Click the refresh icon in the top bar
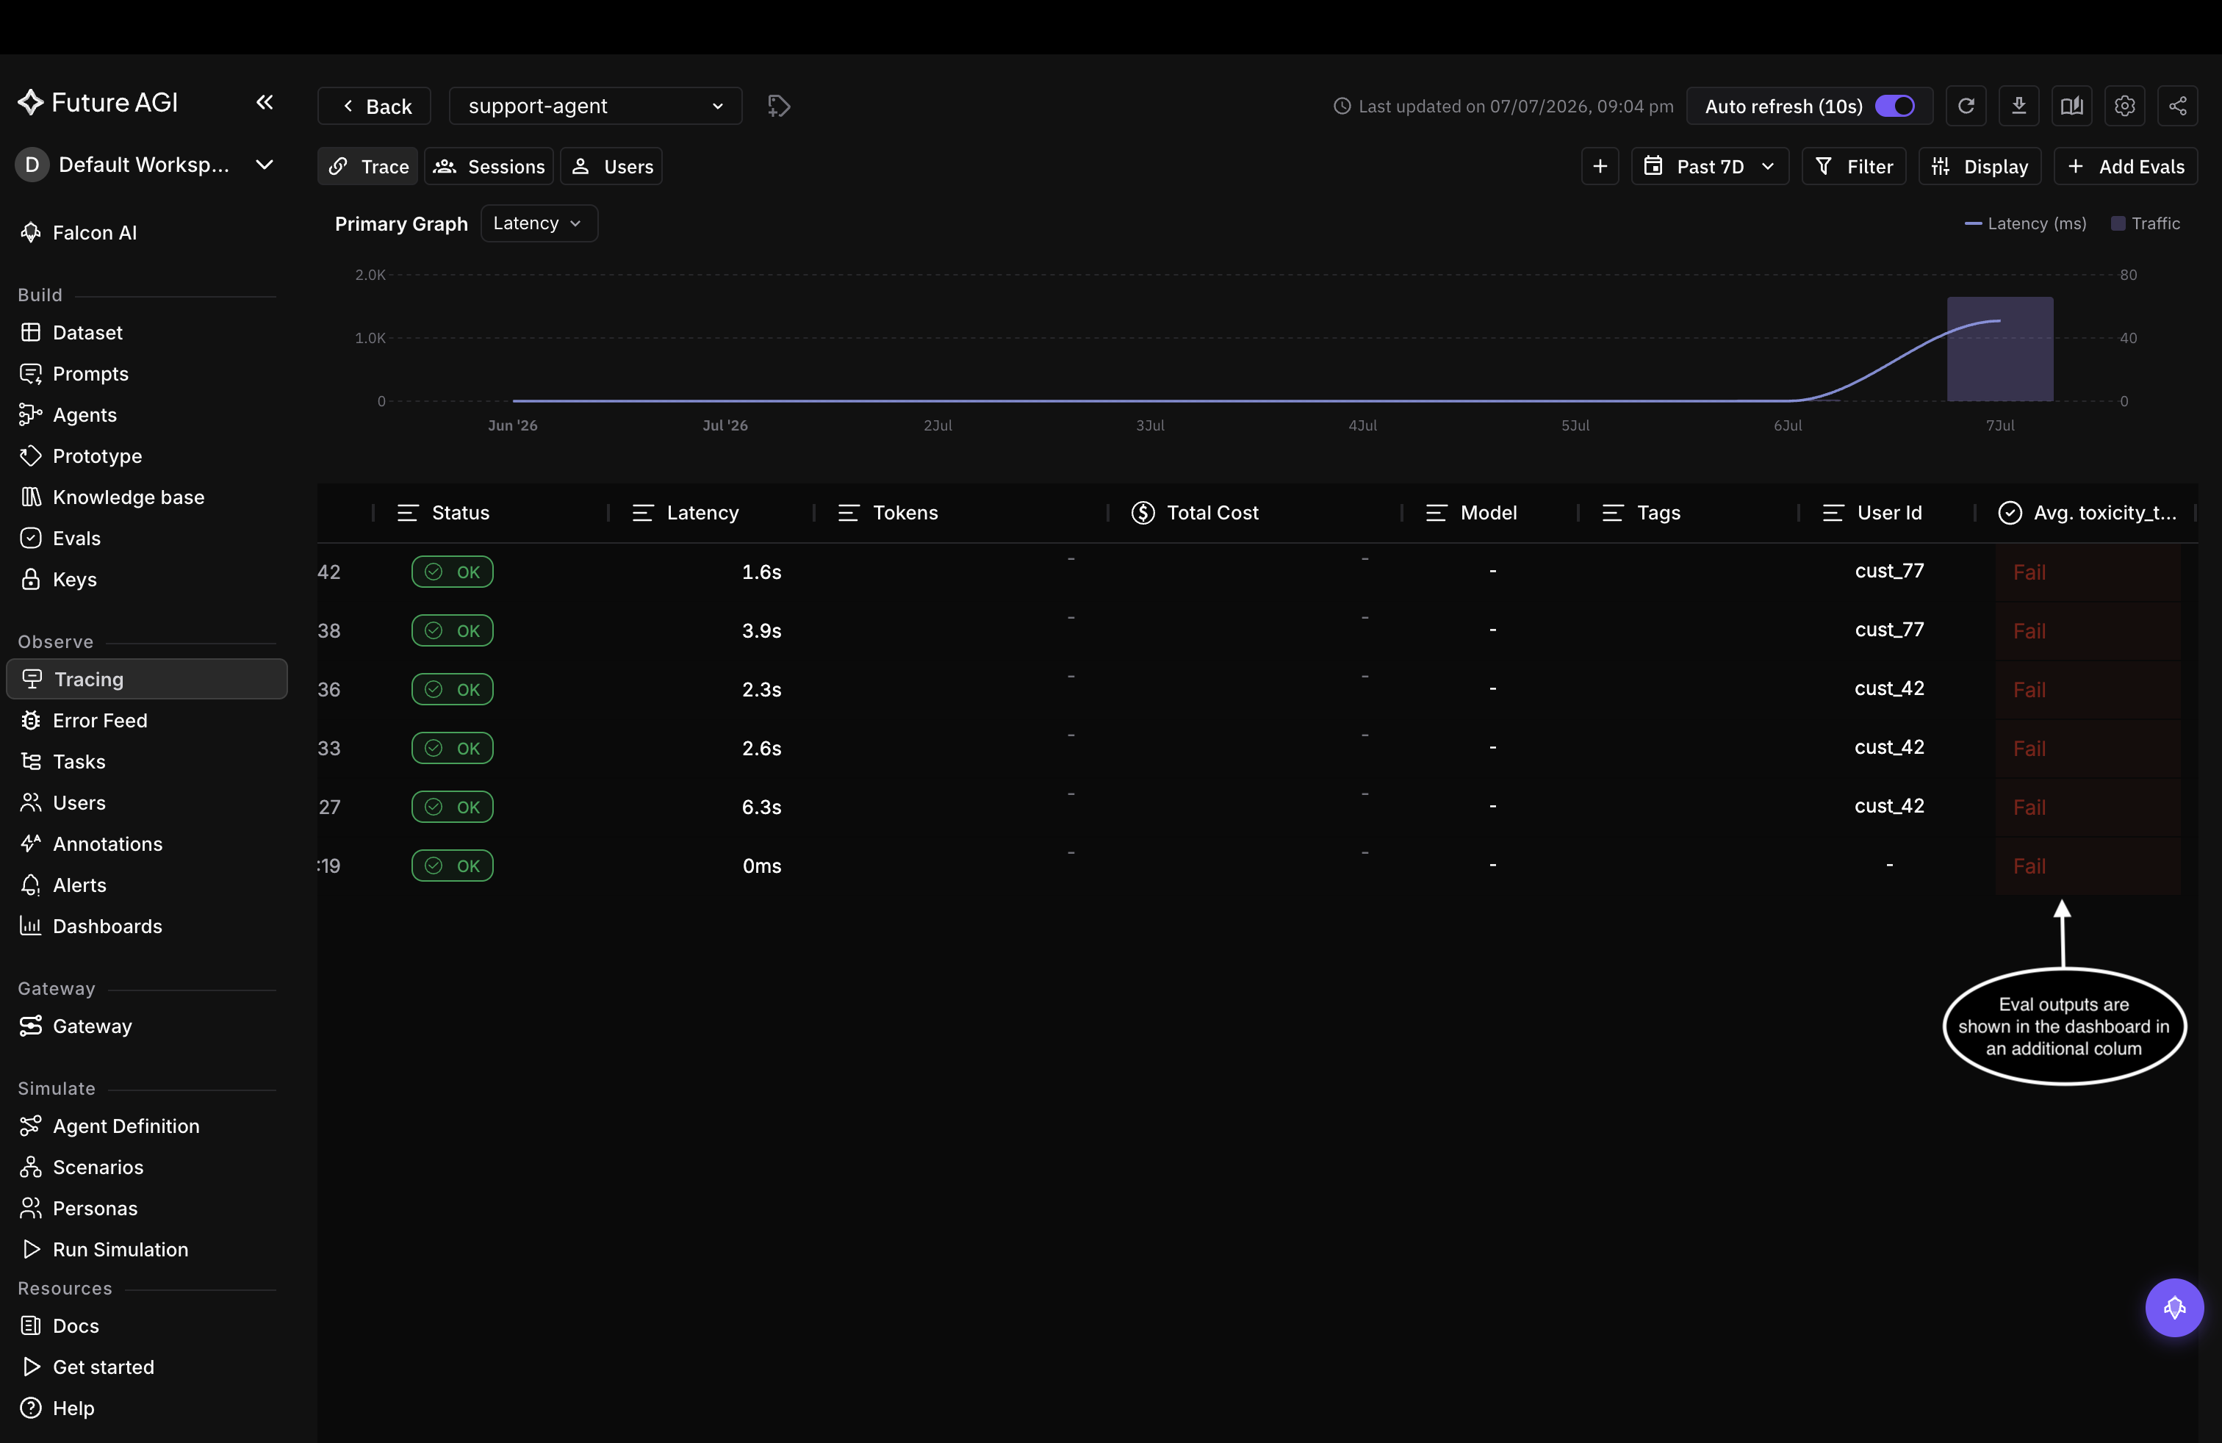This screenshot has height=1443, width=2222. click(1966, 107)
